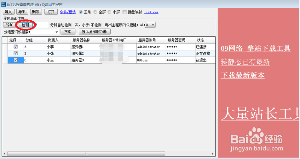
Task: Click the 选择 column header
Action: click(16, 40)
